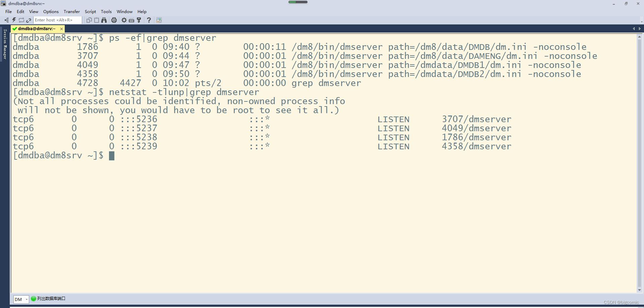The width and height of the screenshot is (644, 308).
Task: Open the Session Manager connect icon
Action: (6, 20)
